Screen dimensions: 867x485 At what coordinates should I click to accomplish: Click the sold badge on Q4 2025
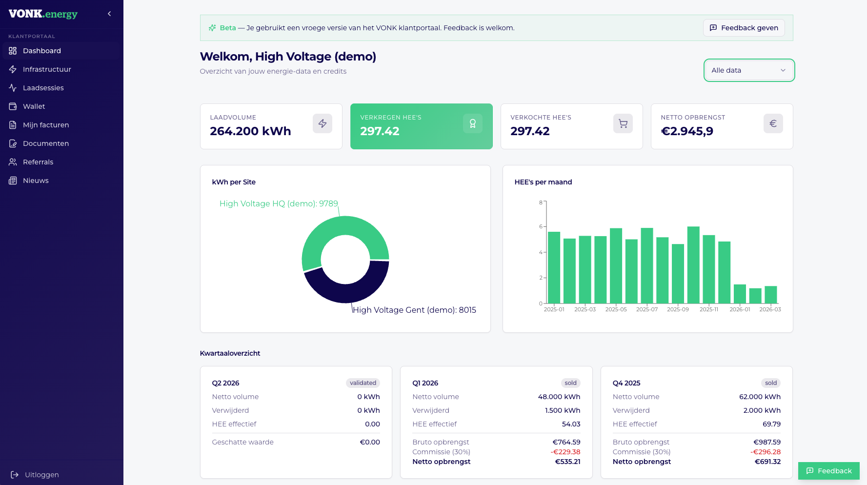771,383
